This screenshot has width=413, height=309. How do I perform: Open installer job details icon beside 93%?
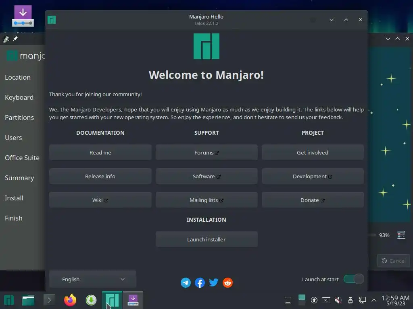click(x=401, y=235)
